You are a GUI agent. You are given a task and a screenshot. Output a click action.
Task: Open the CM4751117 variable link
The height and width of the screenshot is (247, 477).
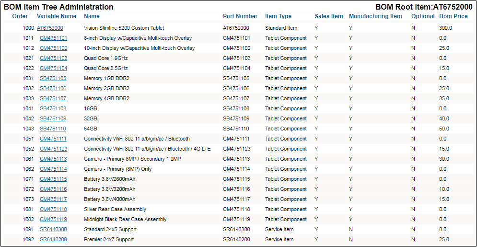pyautogui.click(x=53, y=199)
